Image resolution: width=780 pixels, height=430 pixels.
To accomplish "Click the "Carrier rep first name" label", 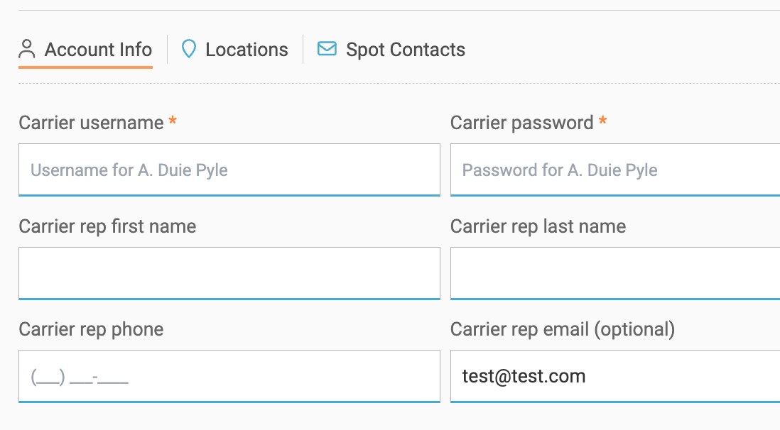I will click(x=107, y=226).
